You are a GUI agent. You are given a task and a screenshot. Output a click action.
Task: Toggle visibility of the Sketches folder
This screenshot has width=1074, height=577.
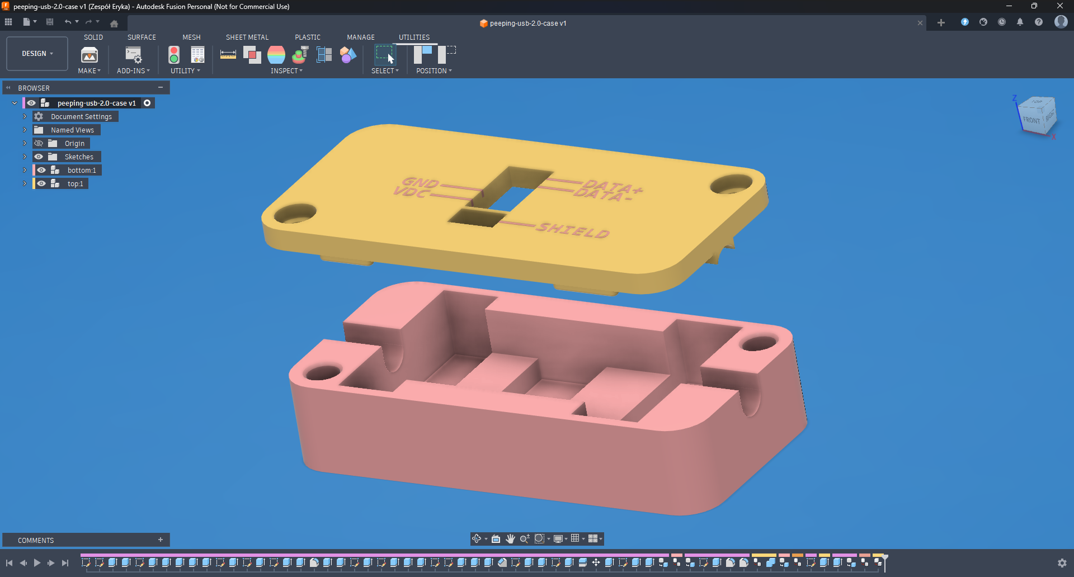click(x=39, y=157)
